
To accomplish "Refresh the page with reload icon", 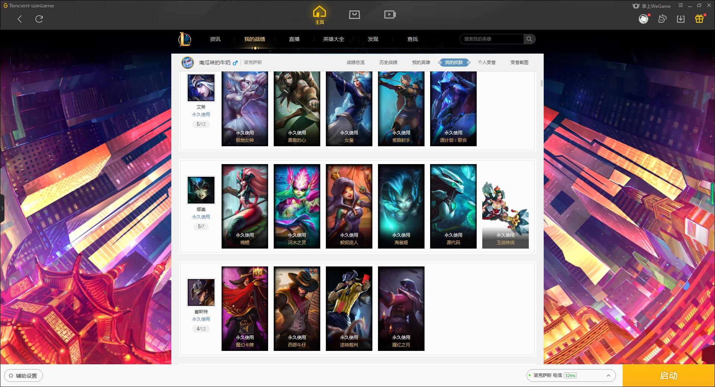I will pos(39,19).
